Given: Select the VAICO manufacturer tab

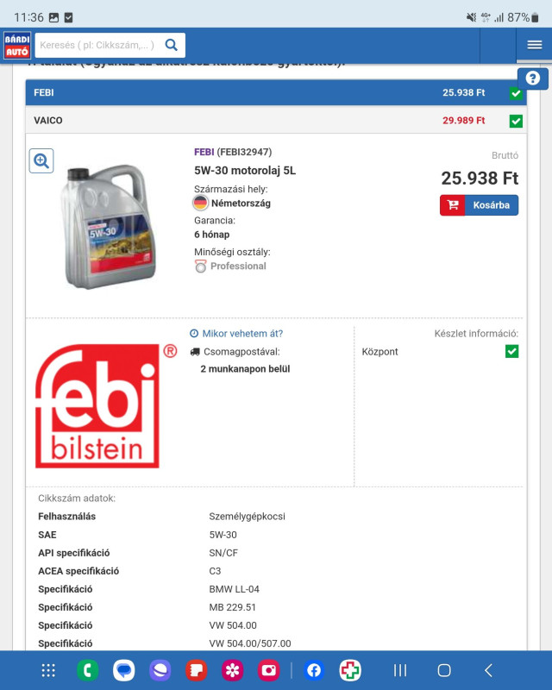Looking at the screenshot, I should 277,120.
